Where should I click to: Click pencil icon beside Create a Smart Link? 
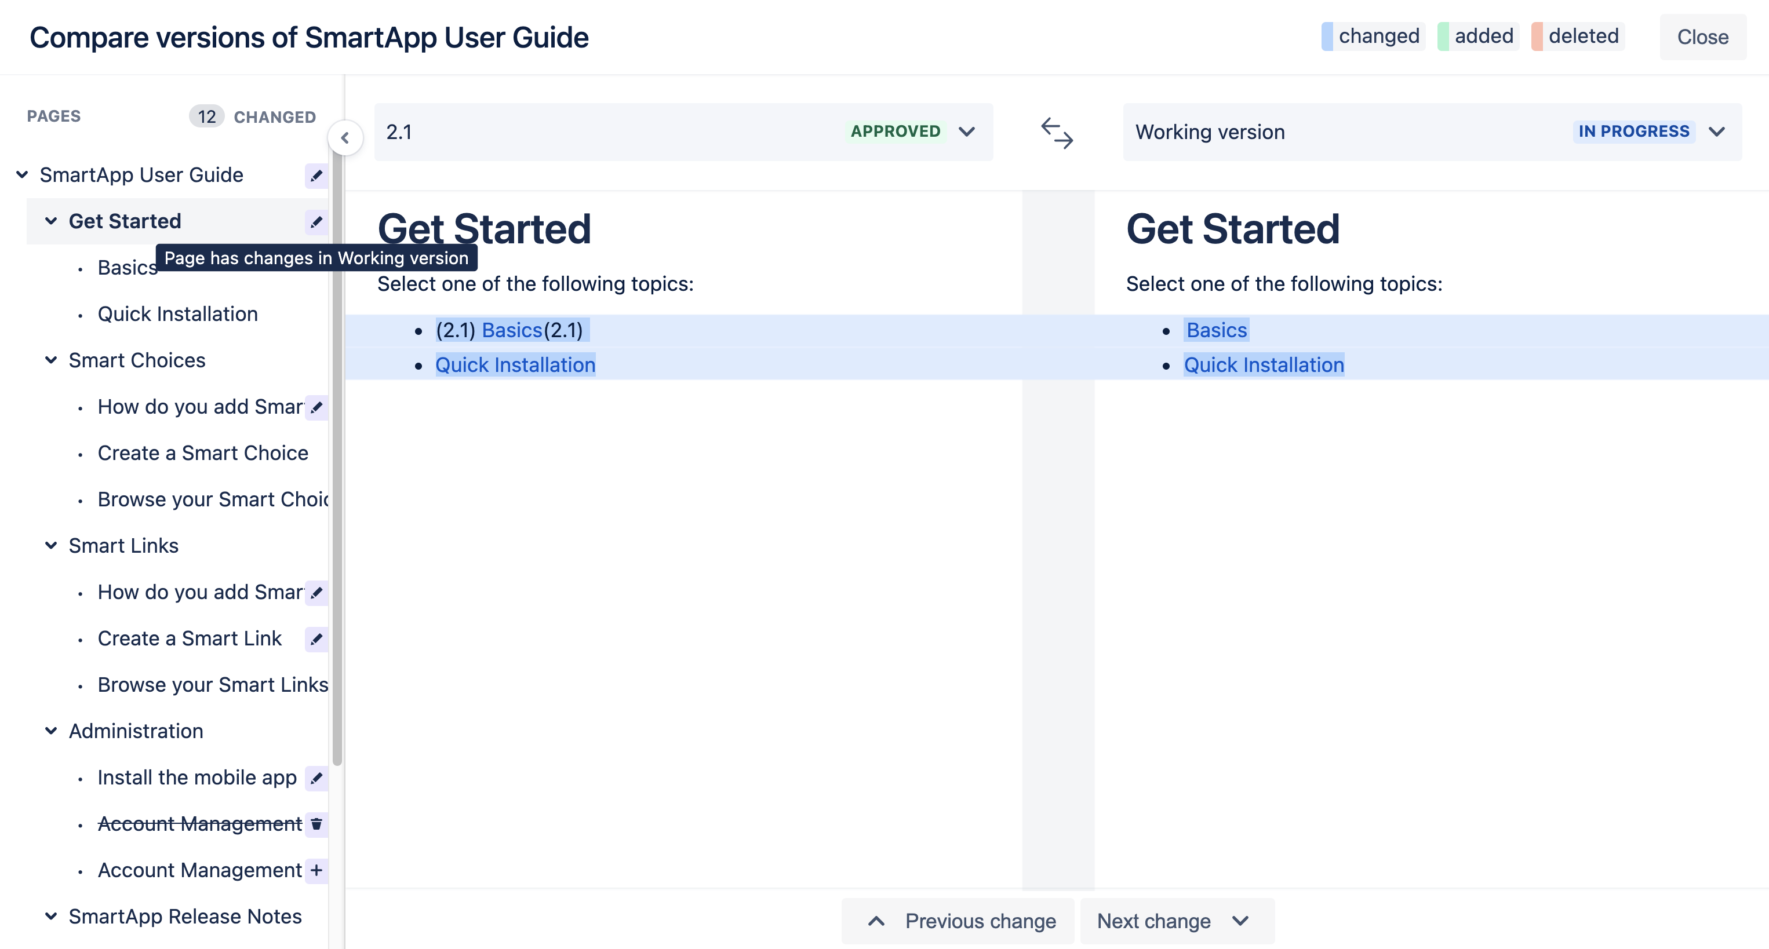[316, 639]
